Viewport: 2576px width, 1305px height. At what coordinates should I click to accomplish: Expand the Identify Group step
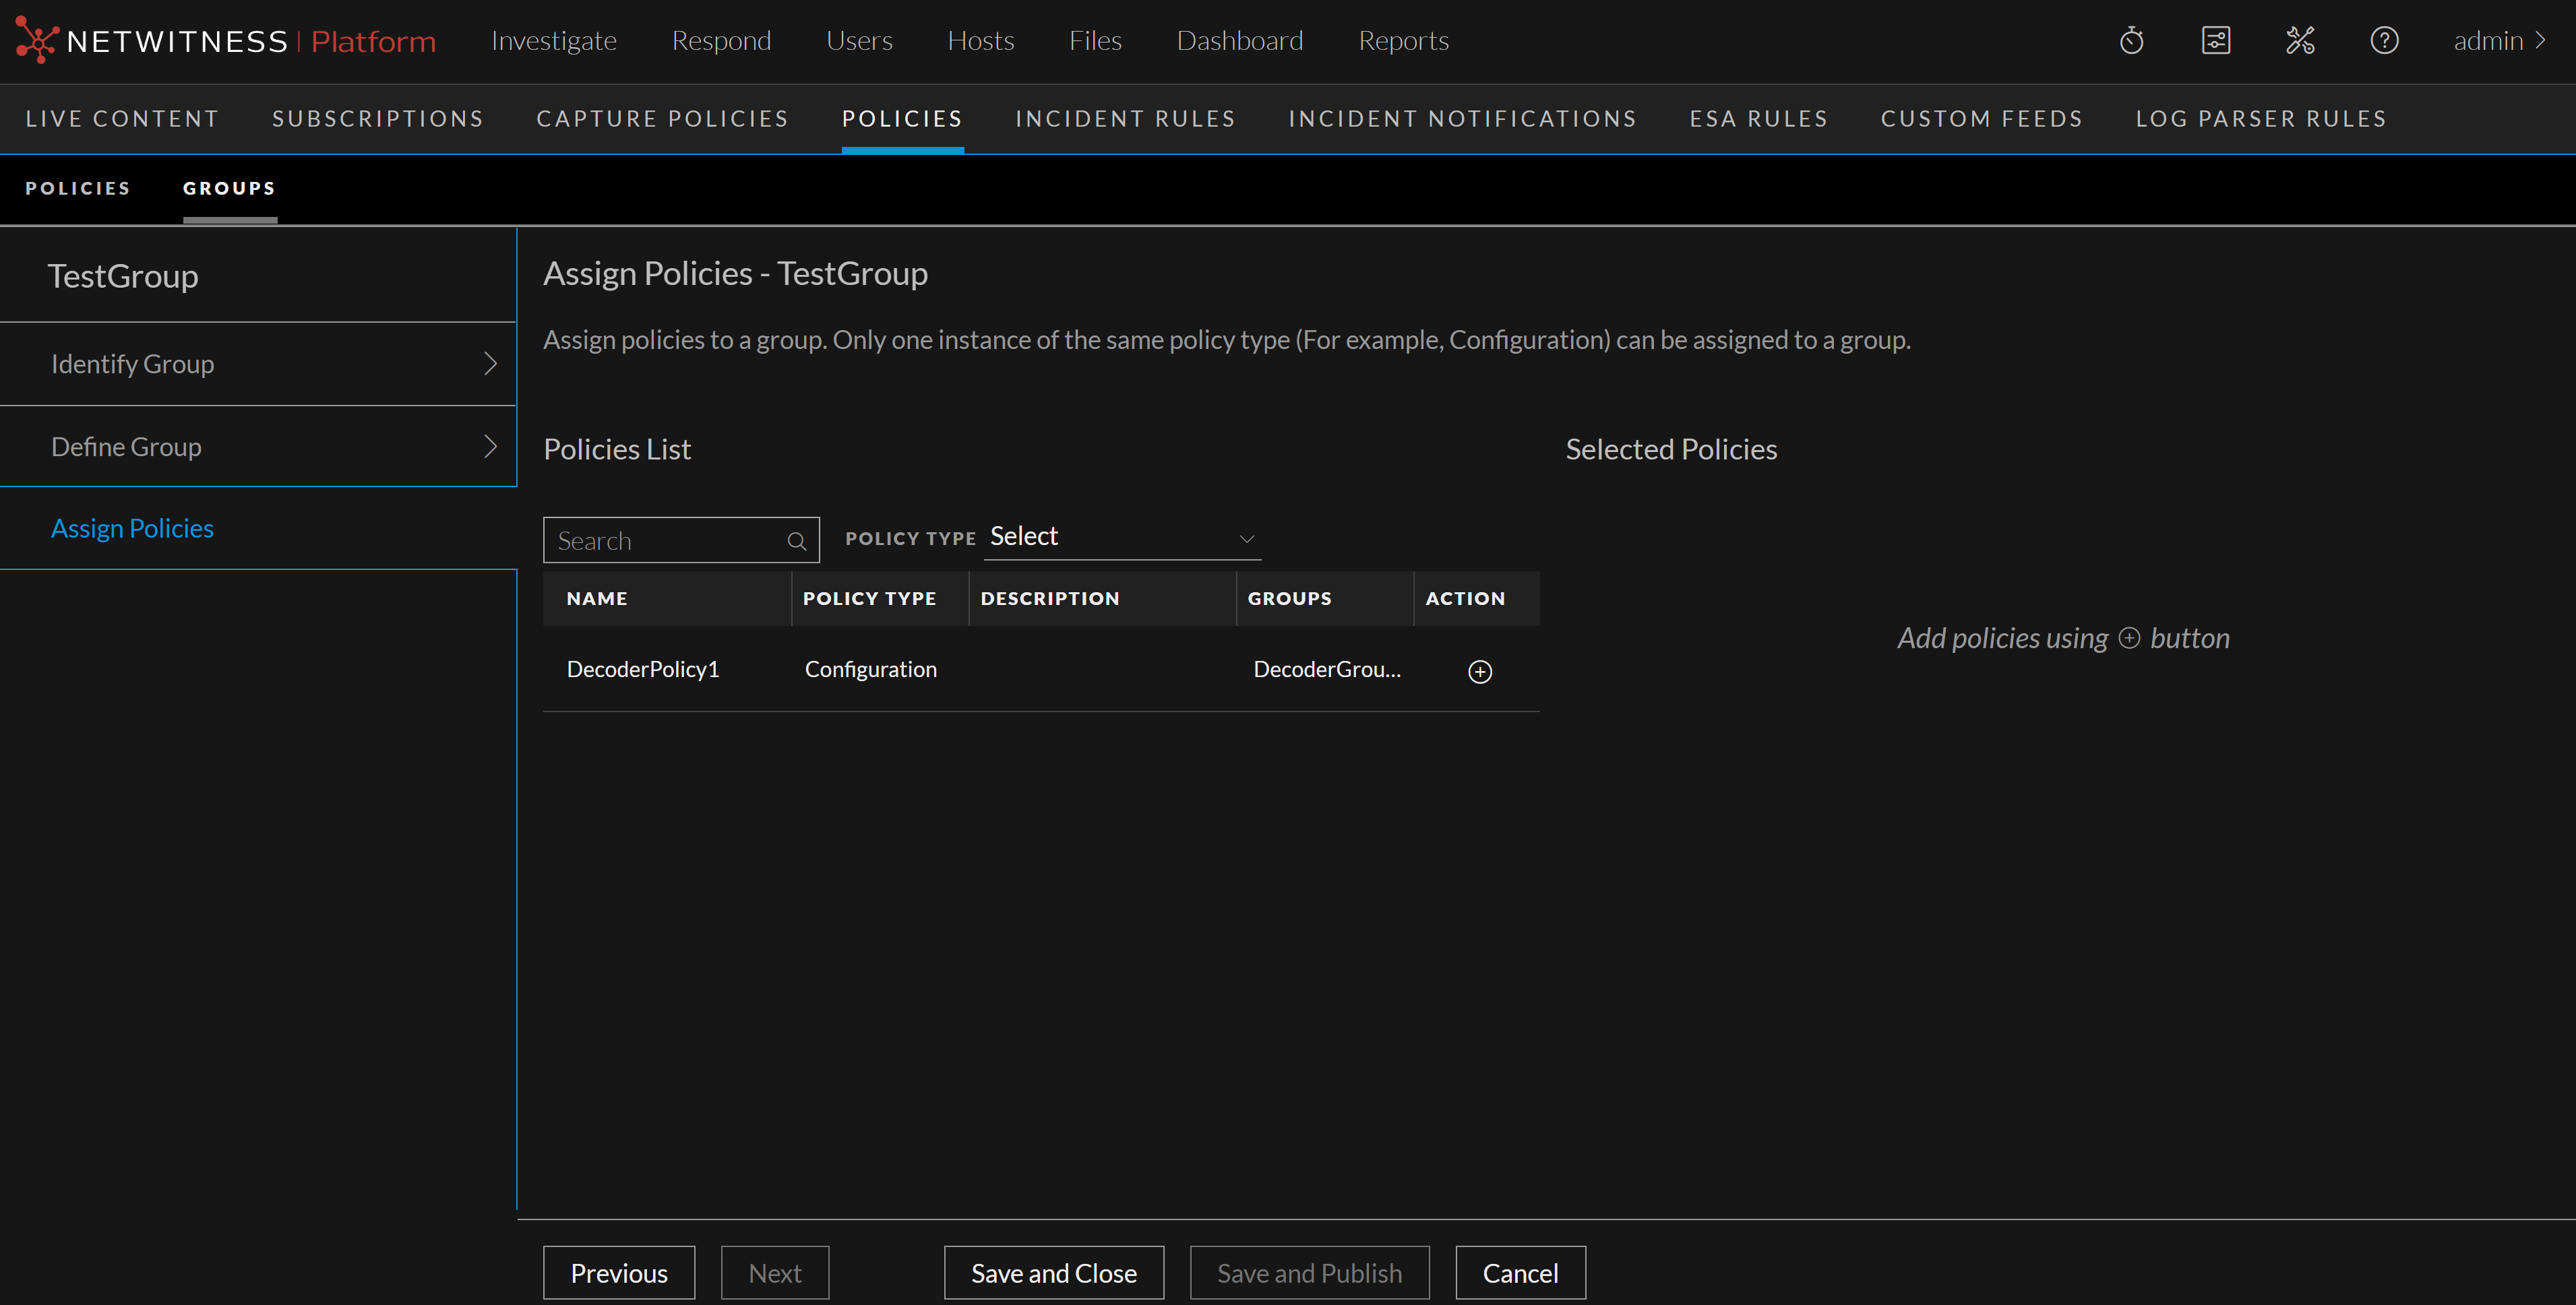(x=258, y=364)
